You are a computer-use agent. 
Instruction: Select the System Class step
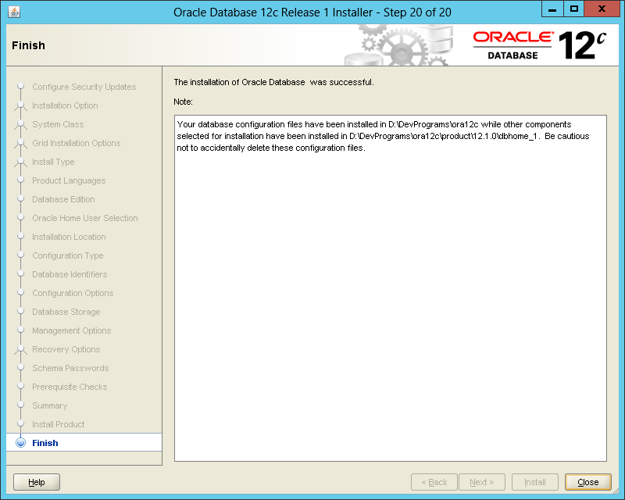point(58,124)
